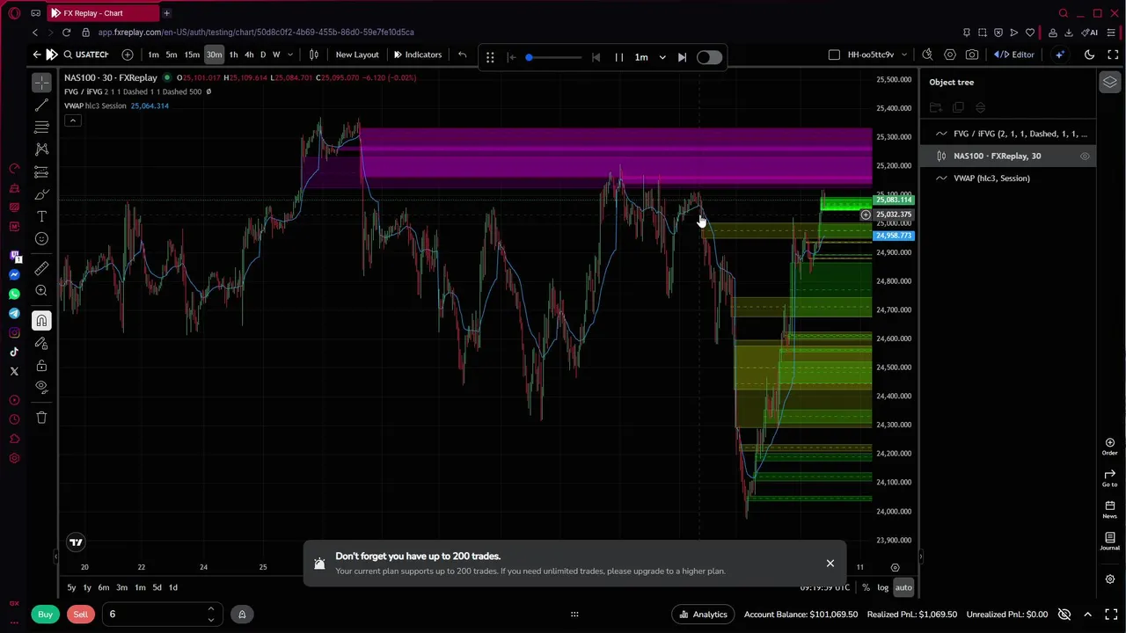Select the ruler measure tool
The height and width of the screenshot is (633, 1126).
(41, 268)
